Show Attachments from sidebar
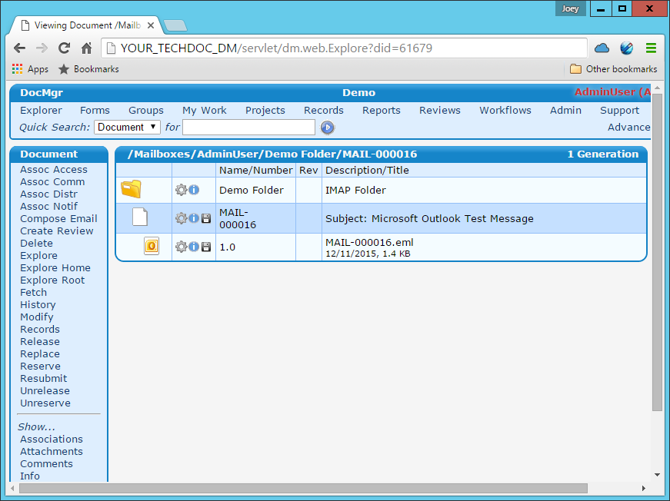The image size is (670, 501). [52, 452]
